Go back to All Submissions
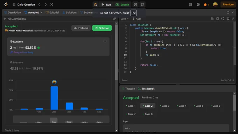 15,19
